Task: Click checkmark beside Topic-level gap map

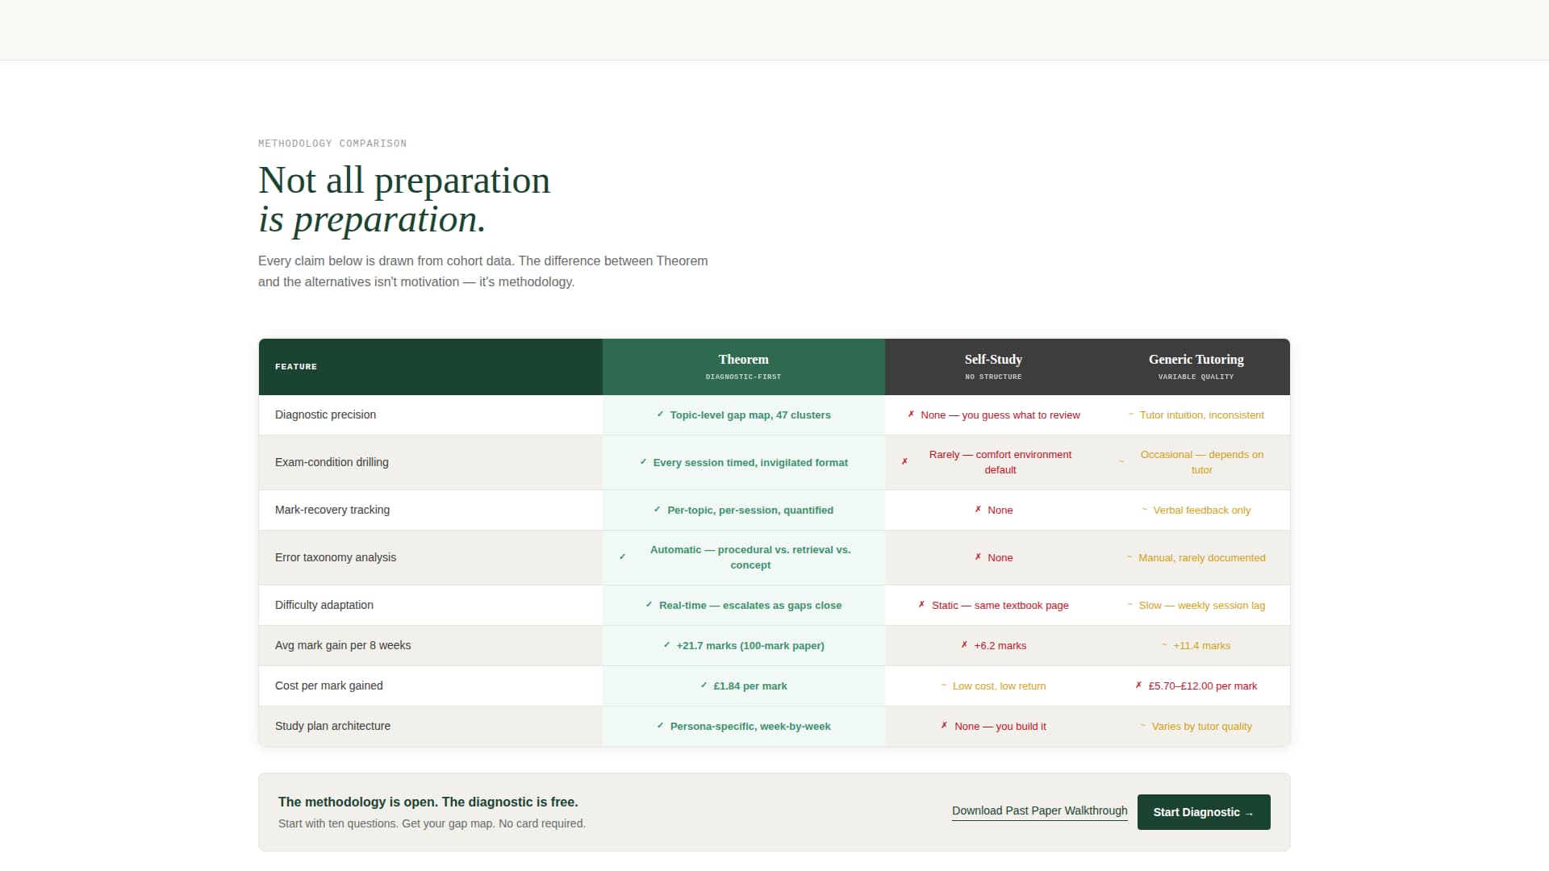Action: pos(660,415)
